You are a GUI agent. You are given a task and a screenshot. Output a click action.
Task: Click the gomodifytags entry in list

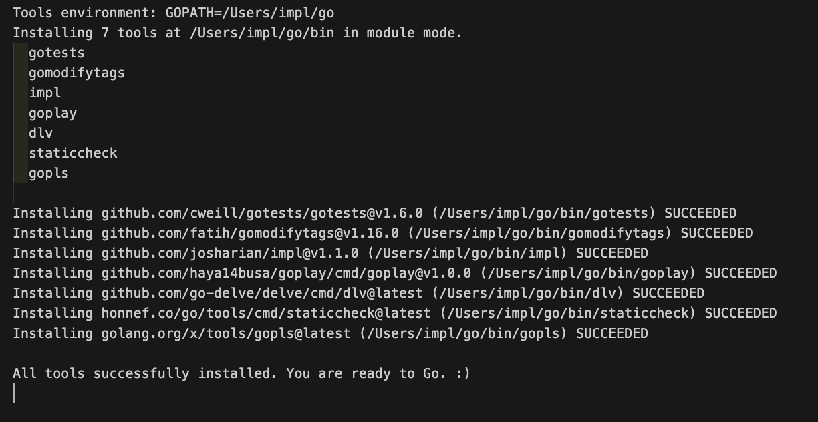tap(77, 73)
